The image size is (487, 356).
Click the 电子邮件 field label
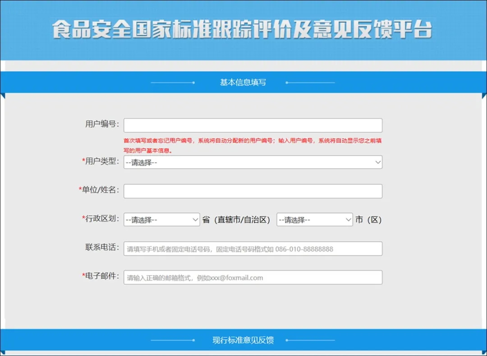[100, 276]
